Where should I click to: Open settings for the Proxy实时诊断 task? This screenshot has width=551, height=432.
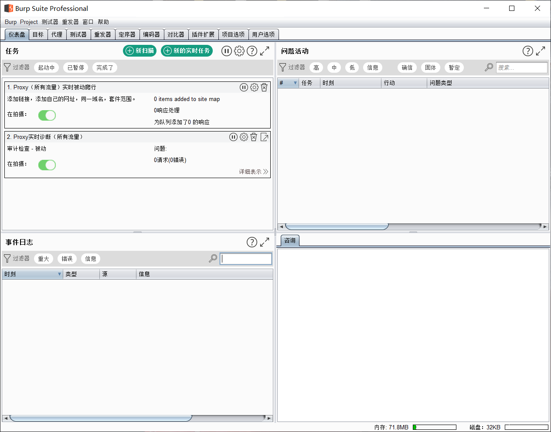[243, 137]
